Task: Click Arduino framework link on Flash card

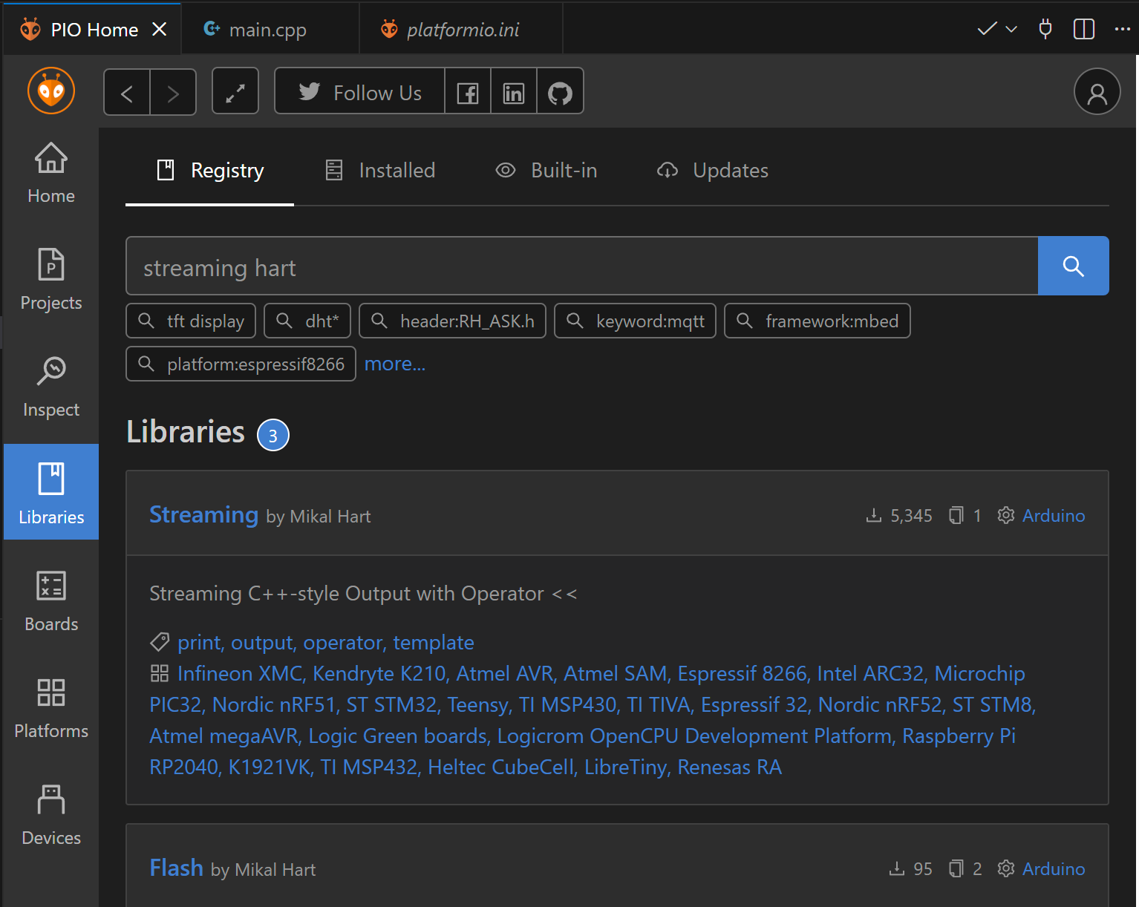Action: [1054, 868]
